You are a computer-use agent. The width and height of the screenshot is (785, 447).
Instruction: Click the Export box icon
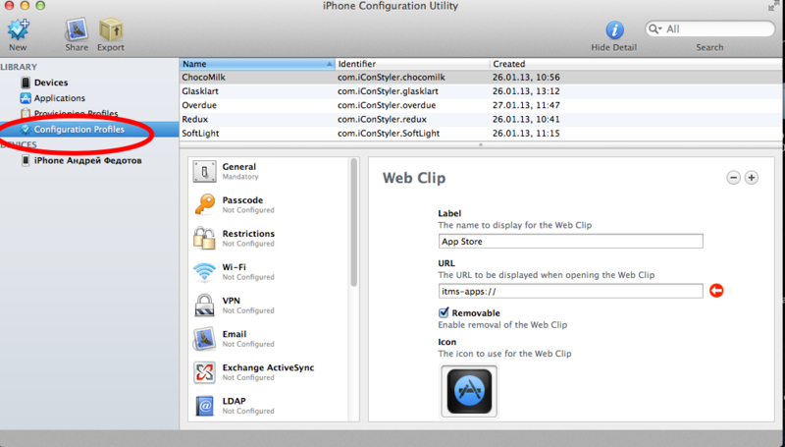click(x=111, y=30)
